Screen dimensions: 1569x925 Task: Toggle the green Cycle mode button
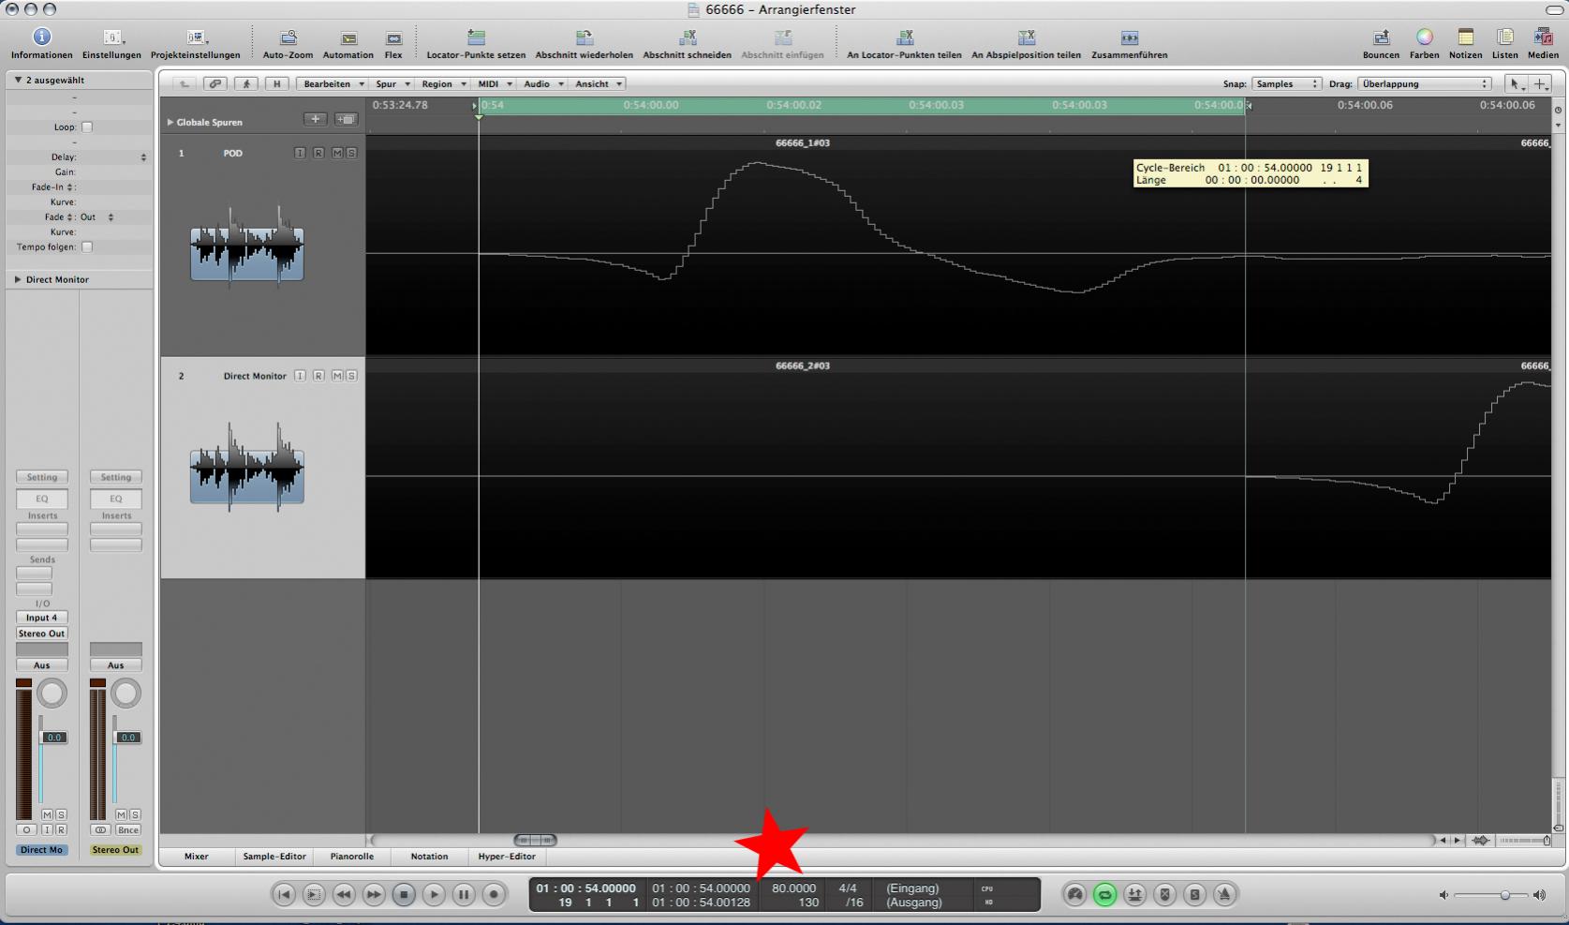point(1104,894)
